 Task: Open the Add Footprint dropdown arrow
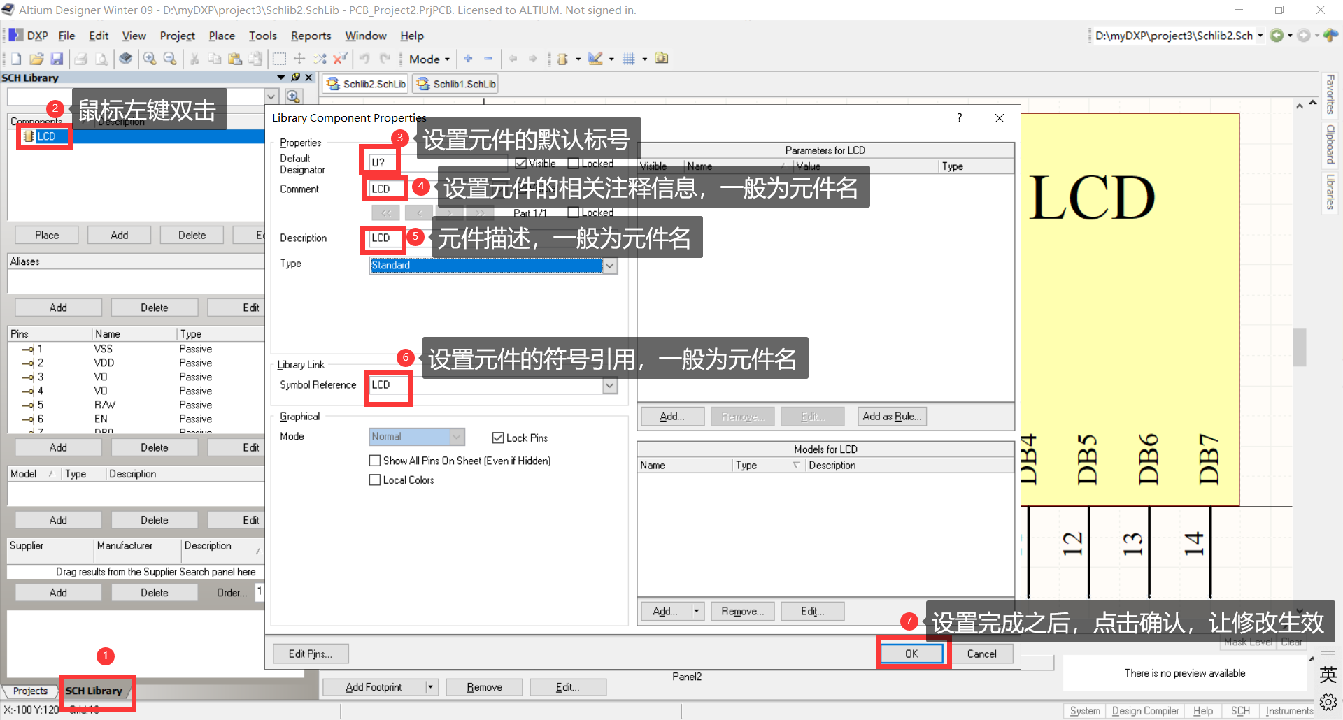[x=431, y=687]
